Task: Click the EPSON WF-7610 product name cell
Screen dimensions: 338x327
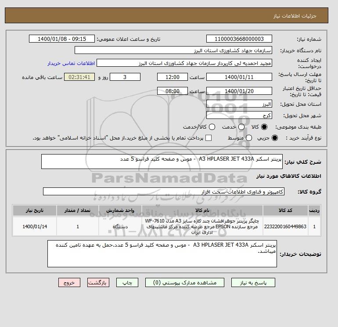Action: point(202,226)
